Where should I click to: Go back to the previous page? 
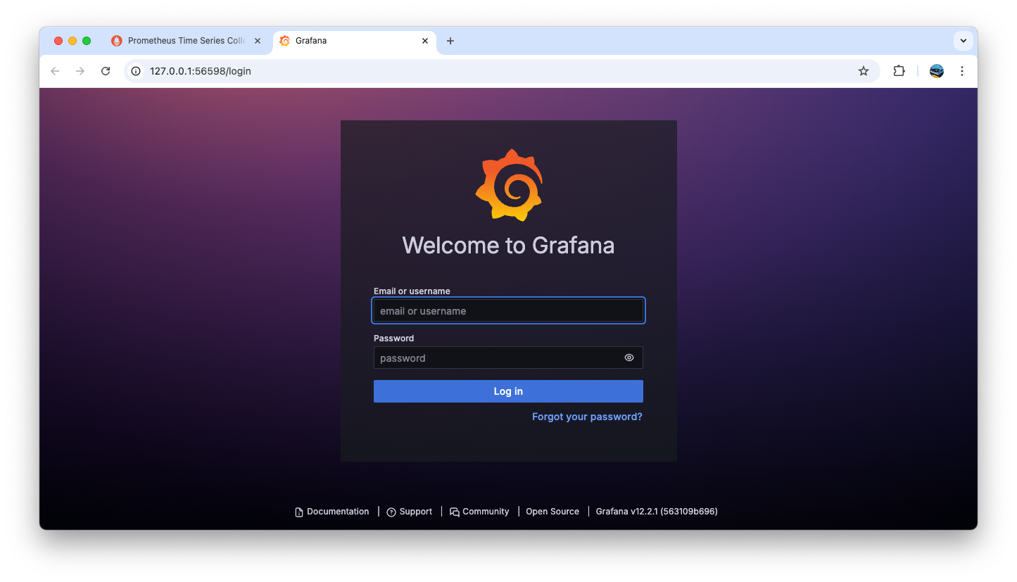(55, 71)
